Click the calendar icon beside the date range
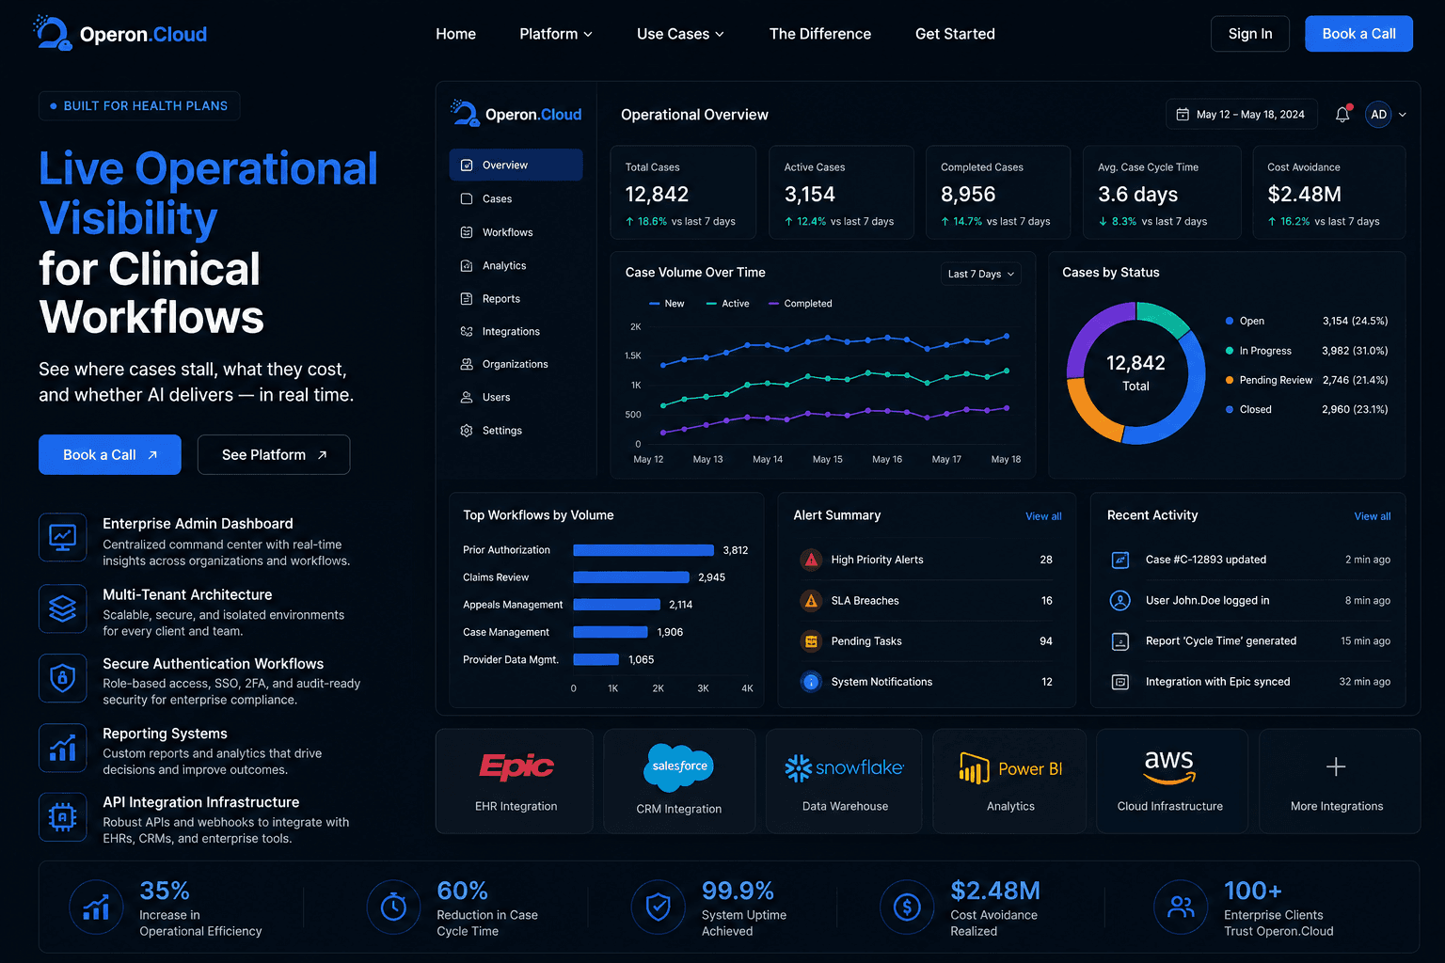 pos(1183,114)
